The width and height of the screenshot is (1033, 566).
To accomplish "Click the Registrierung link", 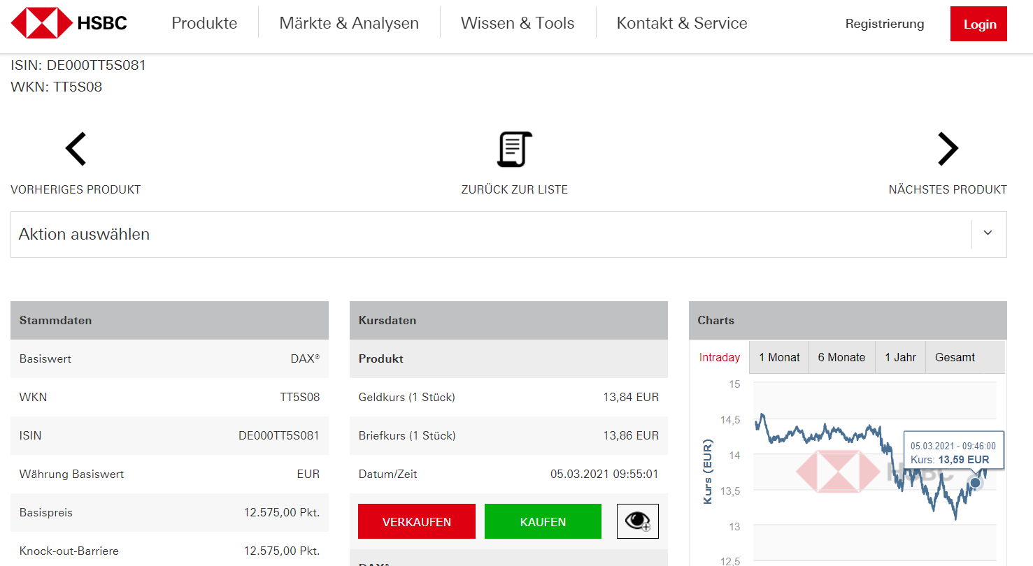I will click(885, 24).
